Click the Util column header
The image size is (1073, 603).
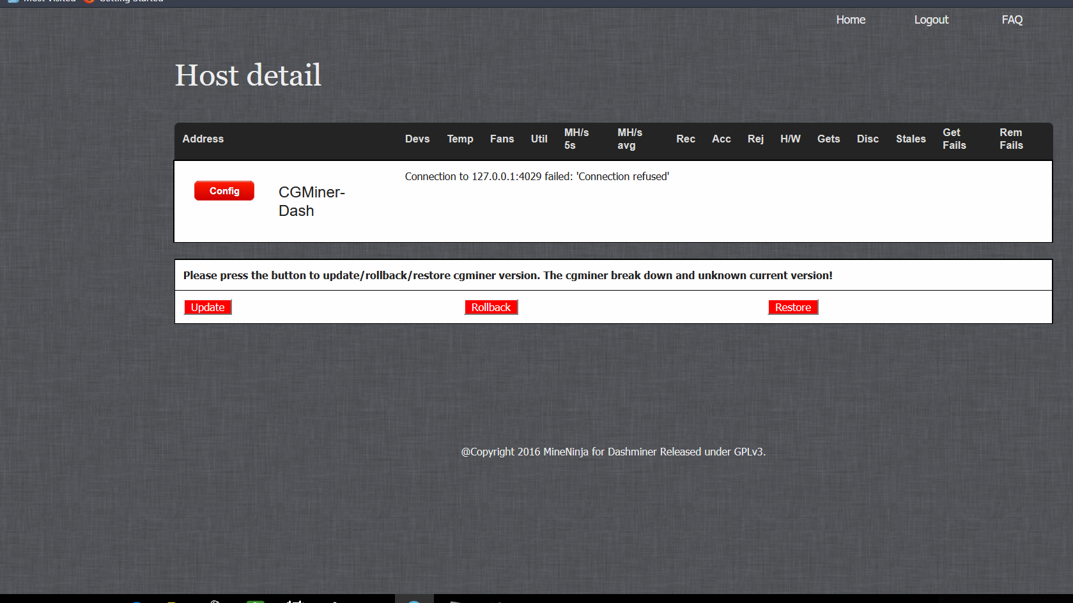[x=539, y=139]
